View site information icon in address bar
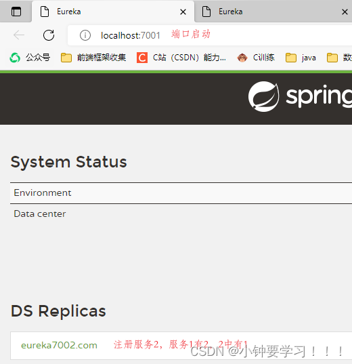Image resolution: width=352 pixels, height=364 pixels. (85, 35)
